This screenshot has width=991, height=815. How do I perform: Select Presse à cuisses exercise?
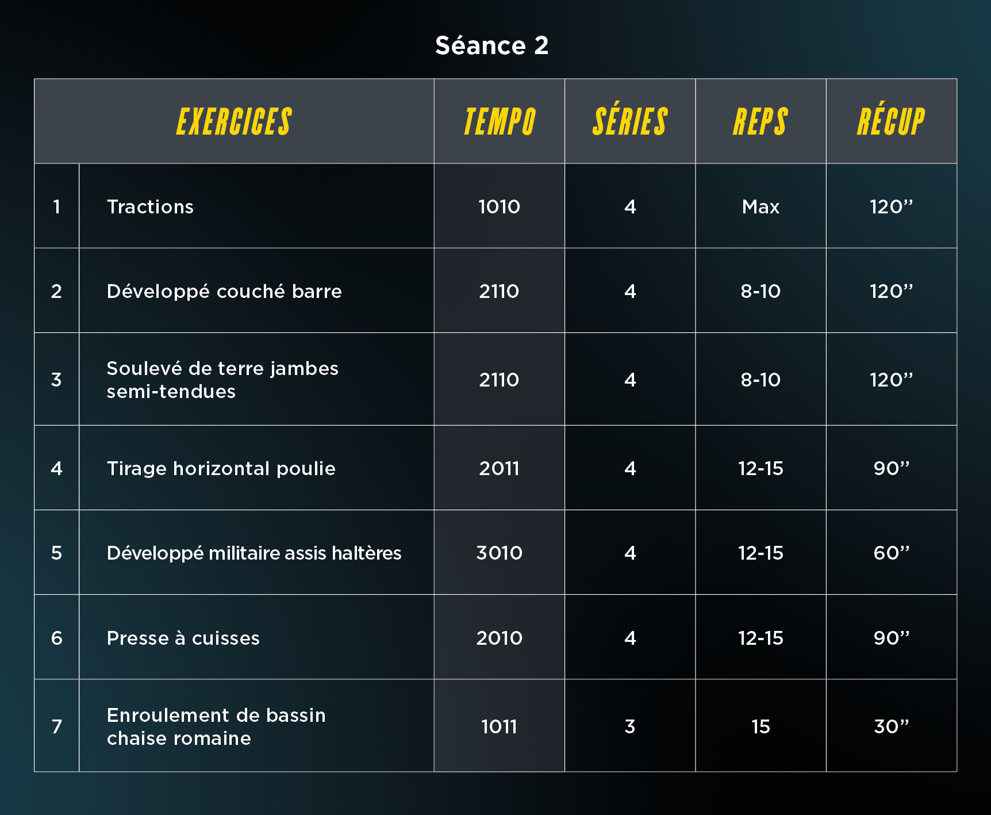(x=183, y=637)
